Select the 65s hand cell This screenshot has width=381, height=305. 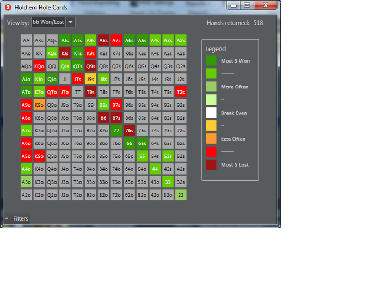coord(142,143)
